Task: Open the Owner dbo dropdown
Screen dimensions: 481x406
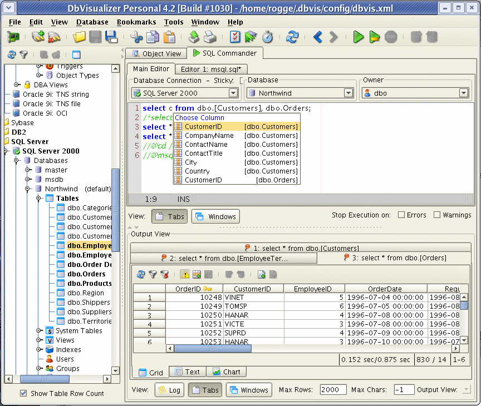Action: click(x=463, y=93)
